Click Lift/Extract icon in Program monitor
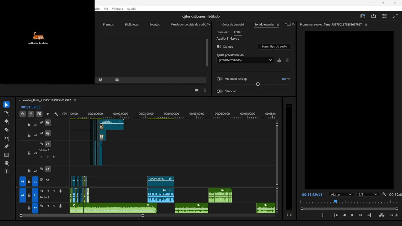 (x=382, y=215)
